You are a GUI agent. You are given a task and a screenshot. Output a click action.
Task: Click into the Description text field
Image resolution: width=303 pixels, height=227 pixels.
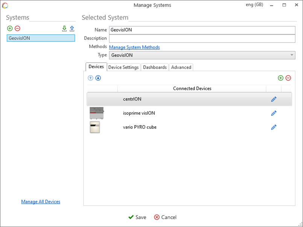click(202, 38)
